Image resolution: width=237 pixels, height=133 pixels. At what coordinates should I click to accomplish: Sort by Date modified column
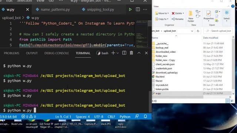click(x=210, y=38)
